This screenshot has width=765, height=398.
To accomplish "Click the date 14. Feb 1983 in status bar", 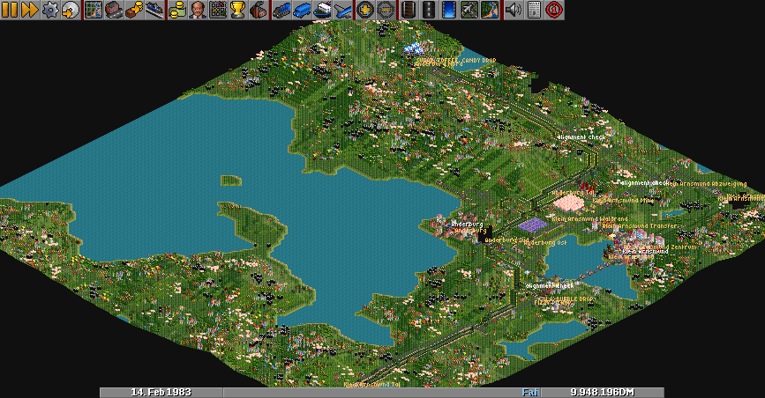I will [161, 393].
